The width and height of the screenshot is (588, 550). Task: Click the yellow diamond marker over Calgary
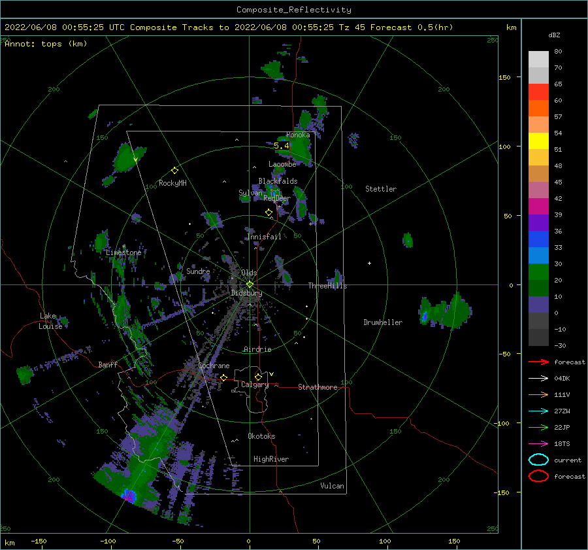tap(258, 377)
